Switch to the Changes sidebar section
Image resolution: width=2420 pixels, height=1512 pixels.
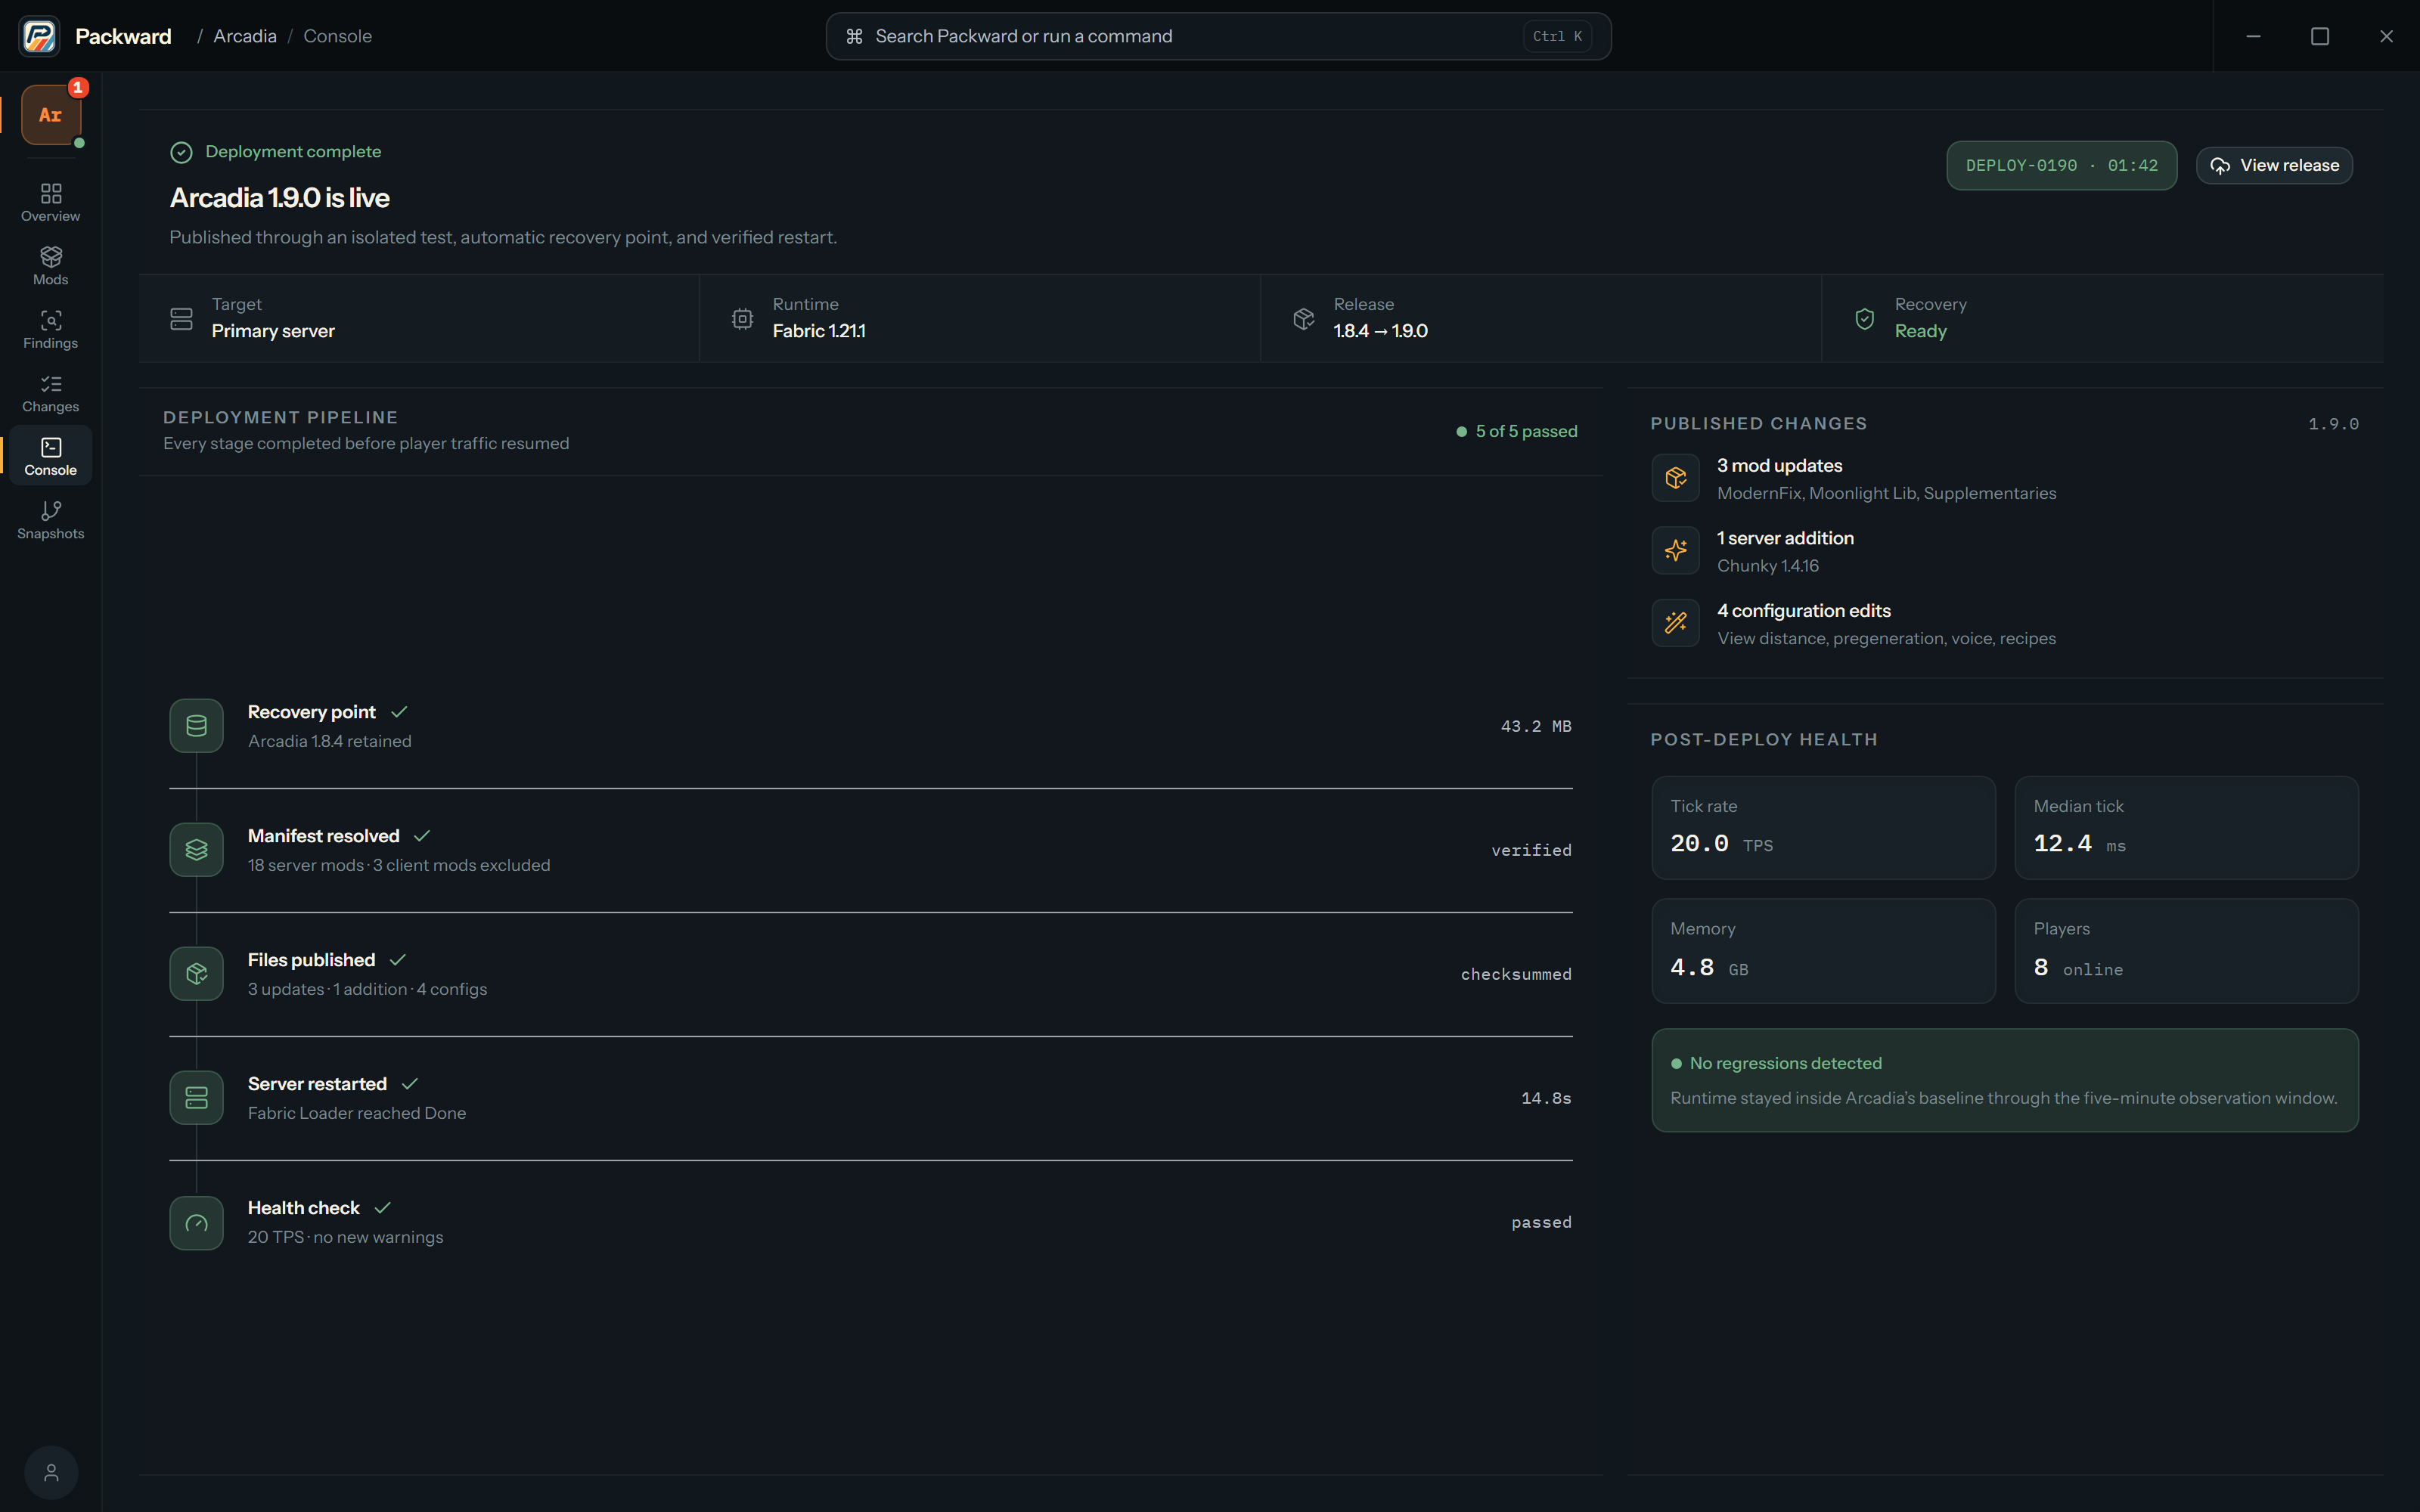pos(51,393)
